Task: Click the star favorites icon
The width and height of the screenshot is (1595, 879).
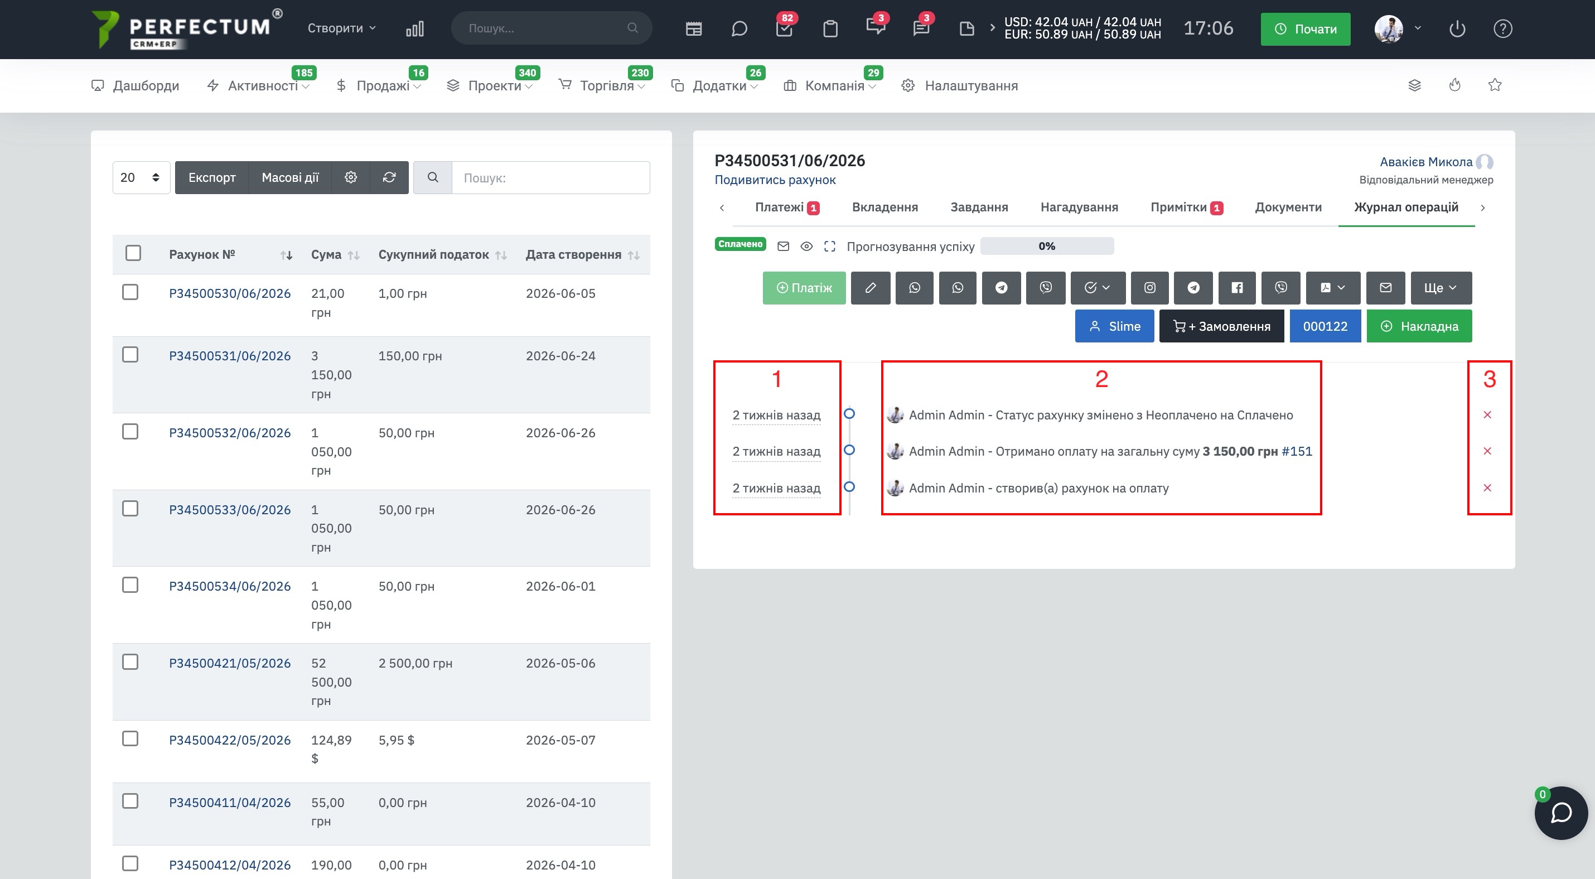Action: [1495, 85]
